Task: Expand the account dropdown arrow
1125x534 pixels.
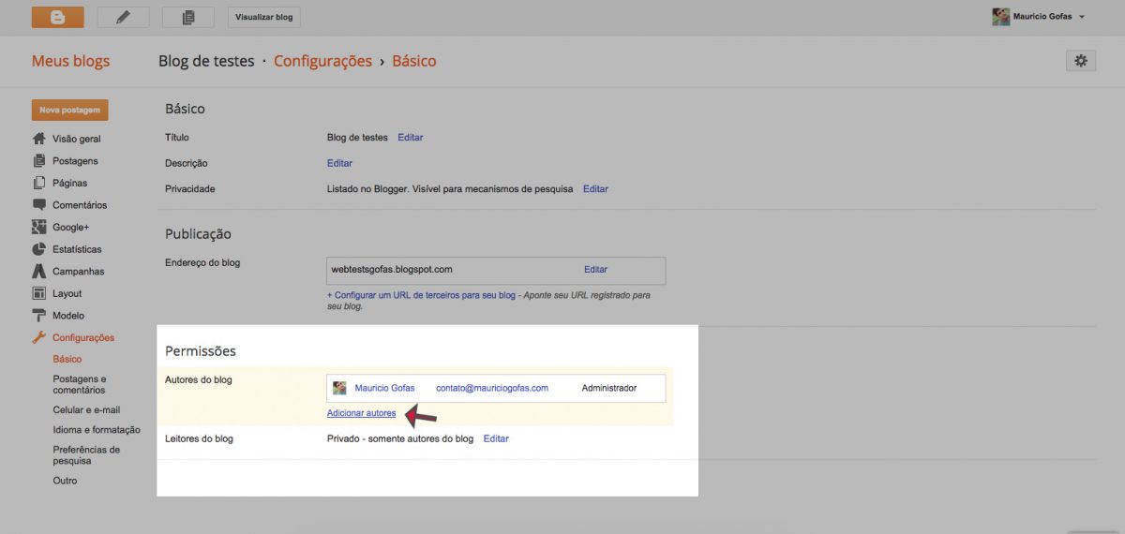Action: pos(1082,18)
